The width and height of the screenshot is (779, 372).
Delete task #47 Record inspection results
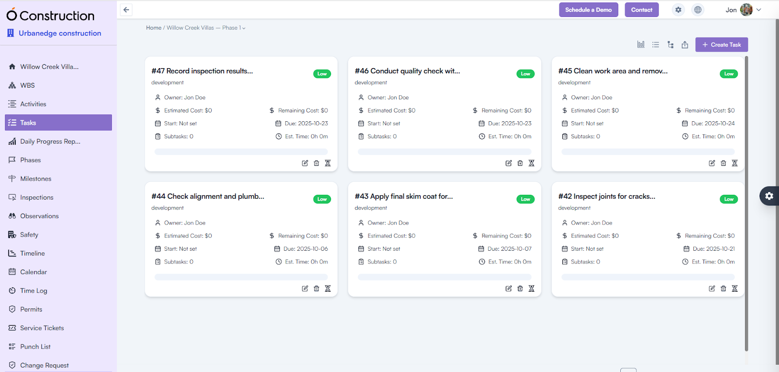[x=316, y=163]
